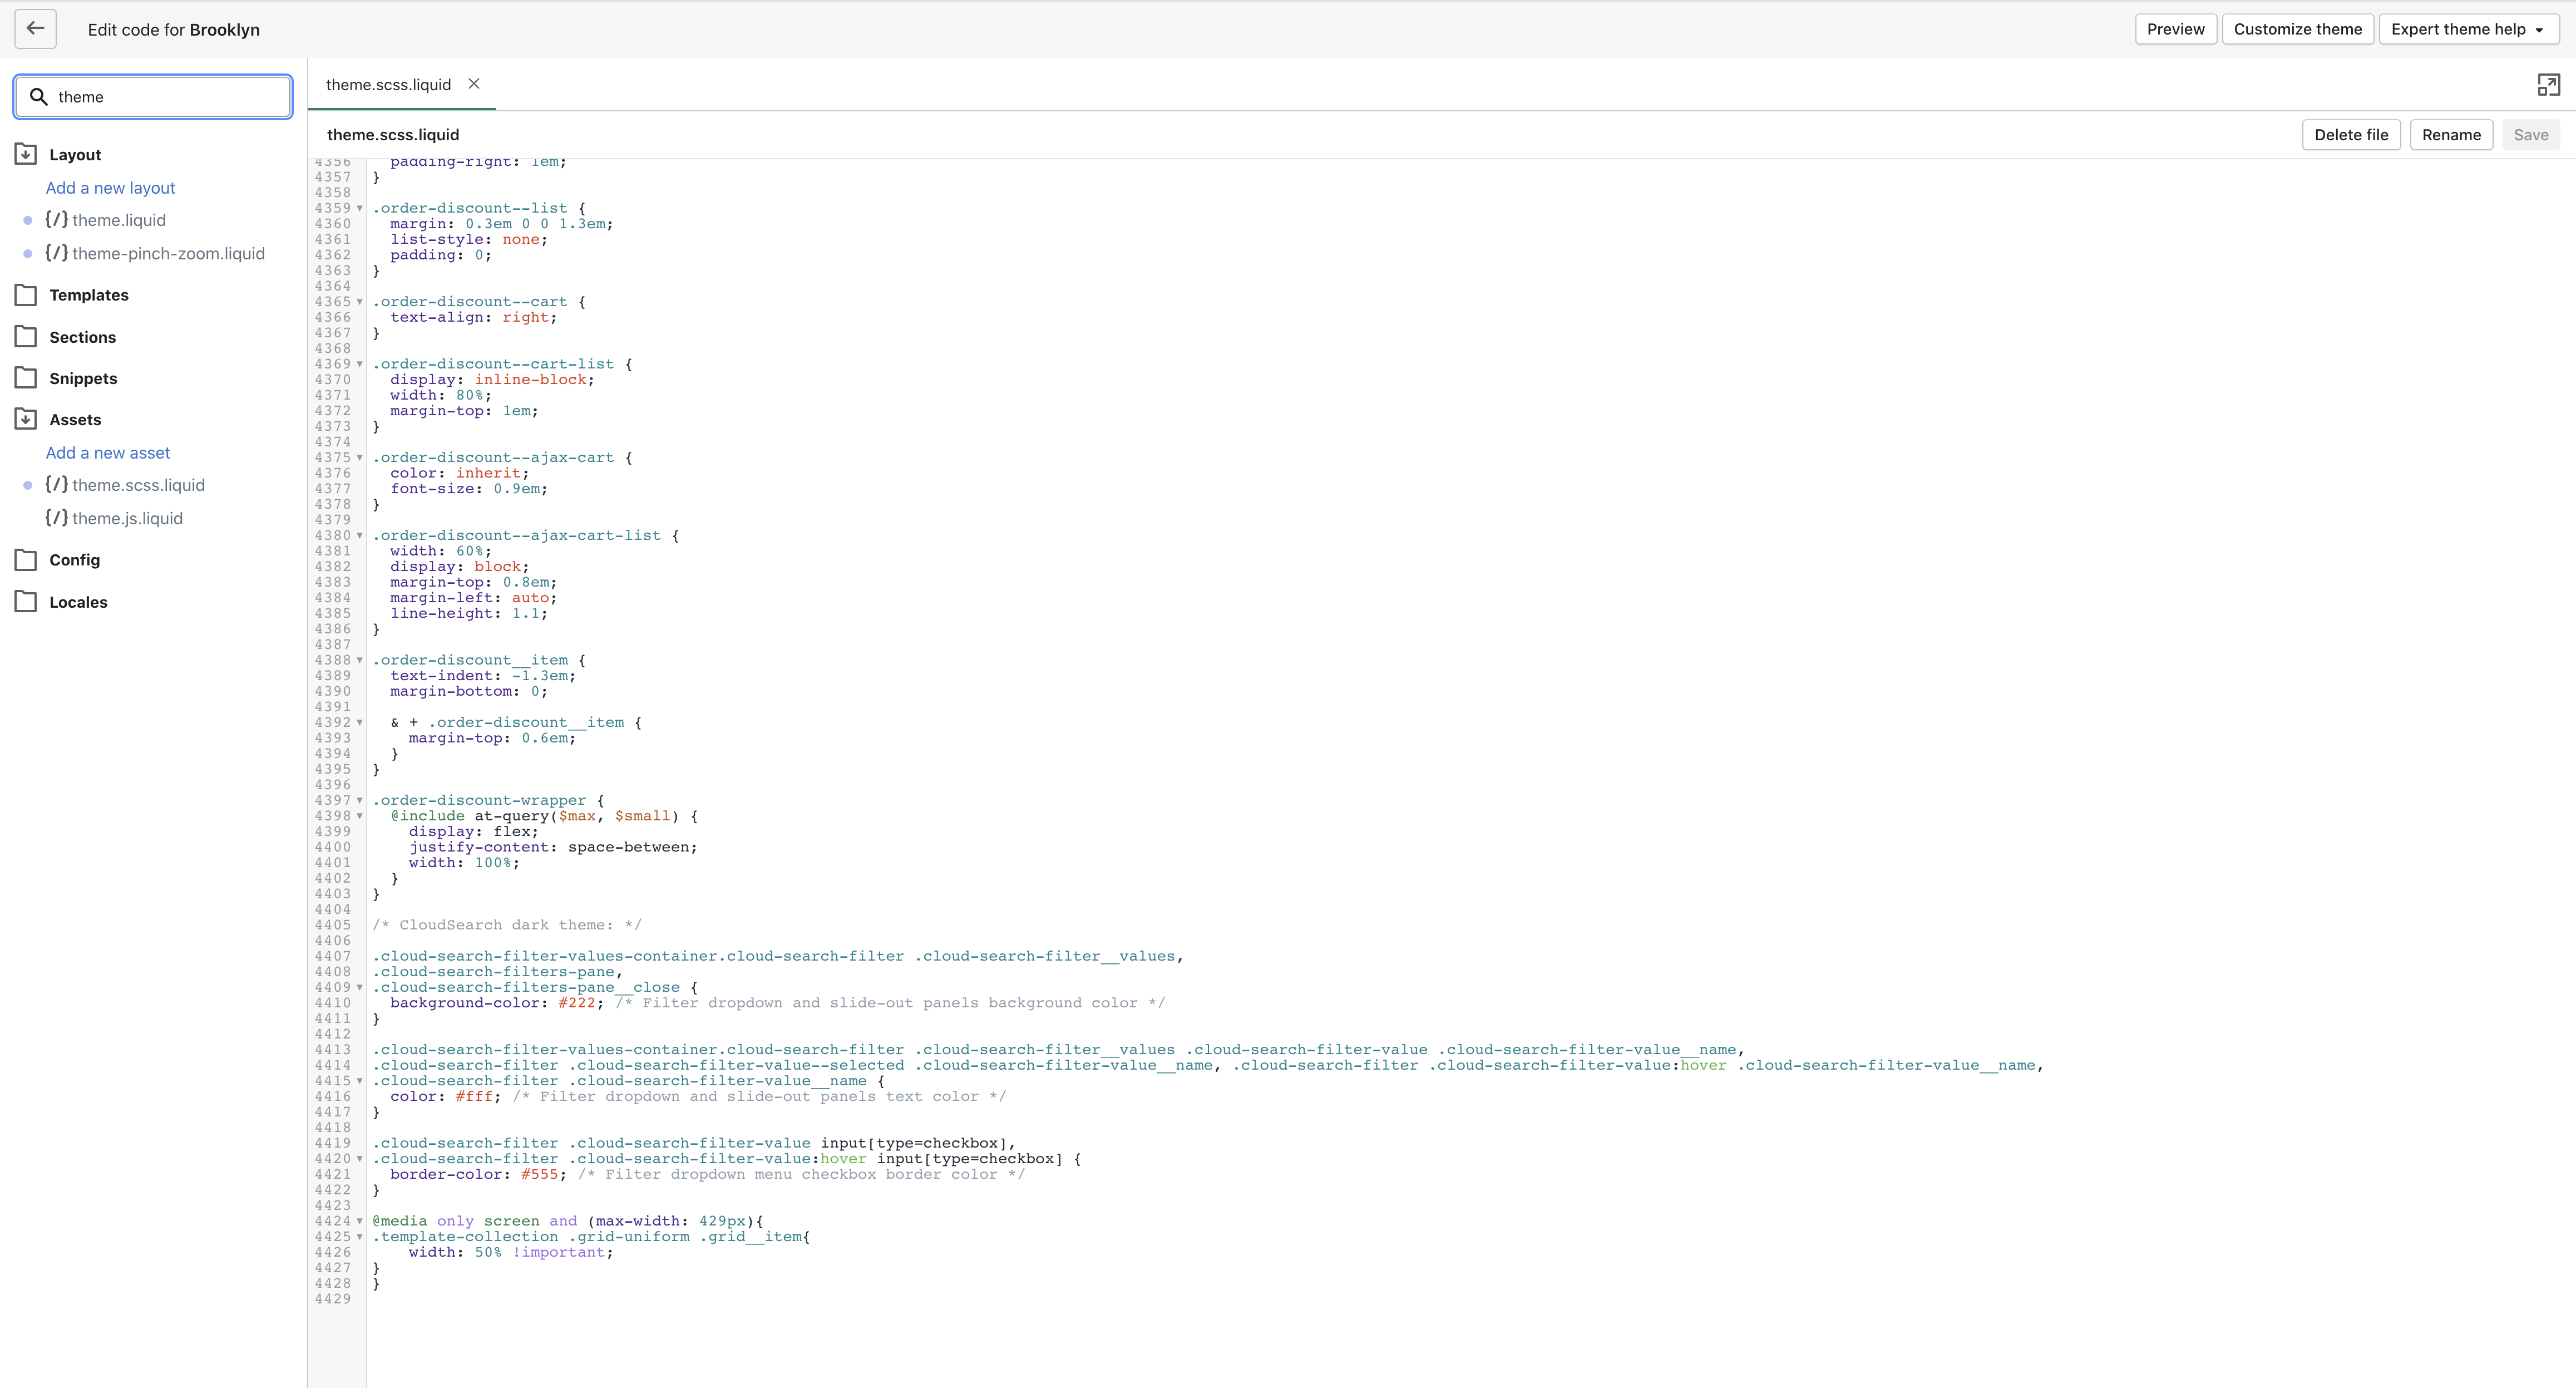Click the search magnifier icon
The image size is (2576, 1388).
39,97
